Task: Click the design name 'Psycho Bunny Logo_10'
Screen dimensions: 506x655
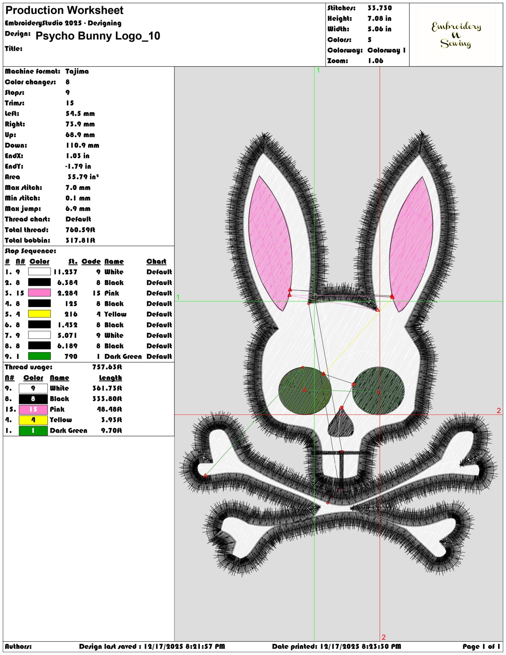Action: [x=98, y=36]
